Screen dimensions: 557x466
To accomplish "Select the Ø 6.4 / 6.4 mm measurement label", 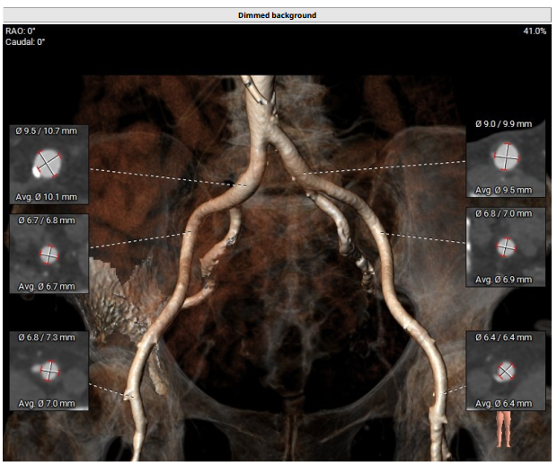I will pyautogui.click(x=506, y=337).
